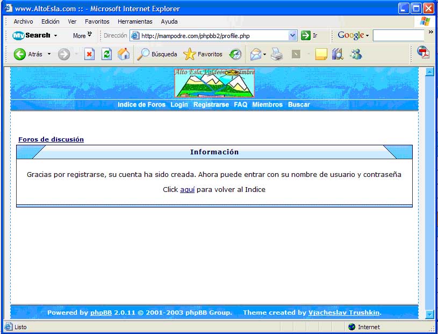Click the Messenger people icon
The width and height of the screenshot is (438, 334).
[355, 54]
